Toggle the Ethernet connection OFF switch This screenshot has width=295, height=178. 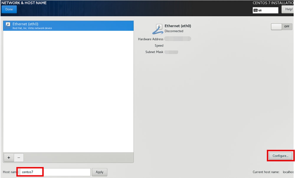point(281,27)
